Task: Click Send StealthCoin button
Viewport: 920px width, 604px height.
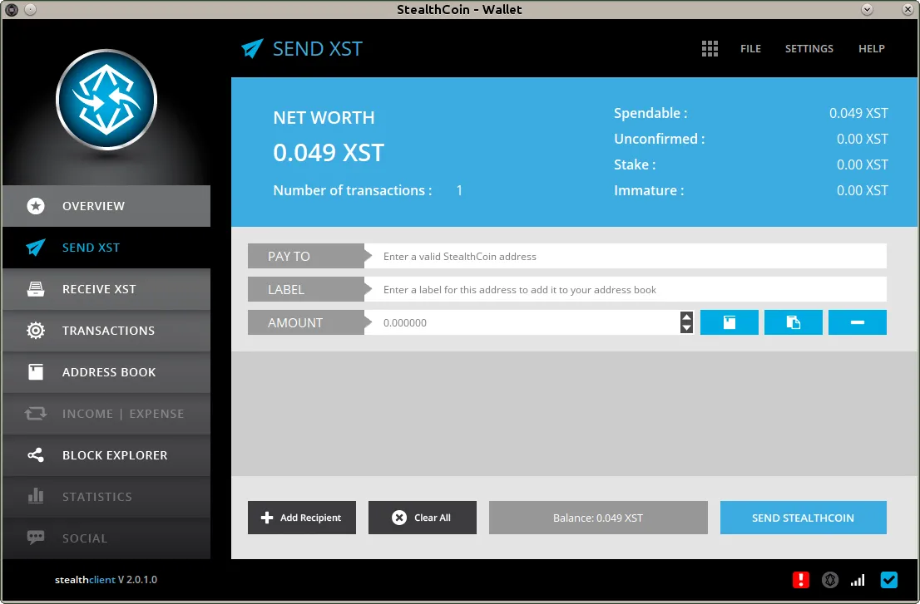Action: [x=804, y=518]
